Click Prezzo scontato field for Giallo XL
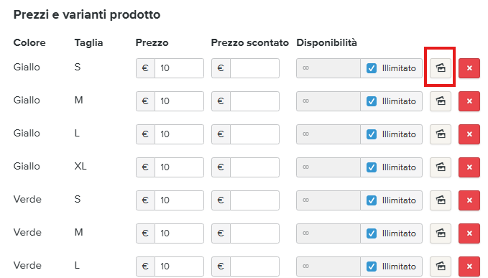 point(254,167)
